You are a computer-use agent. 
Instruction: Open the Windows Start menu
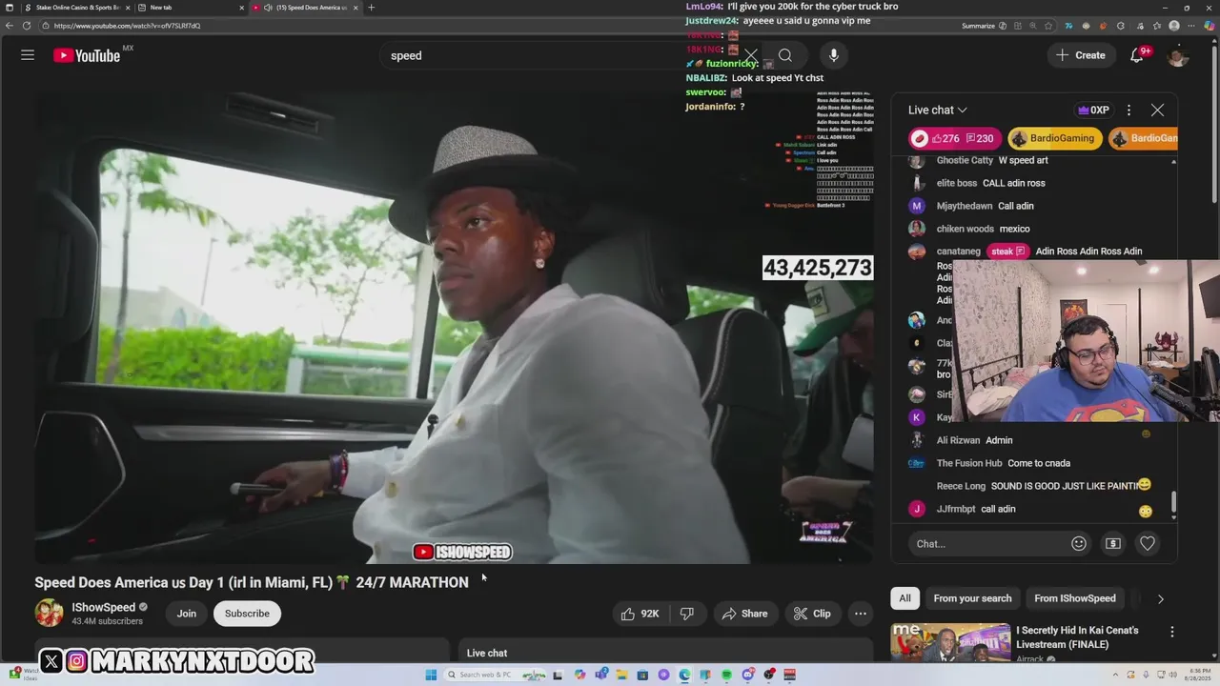tap(431, 675)
